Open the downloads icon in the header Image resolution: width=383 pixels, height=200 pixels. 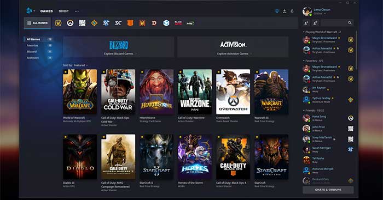pos(285,11)
